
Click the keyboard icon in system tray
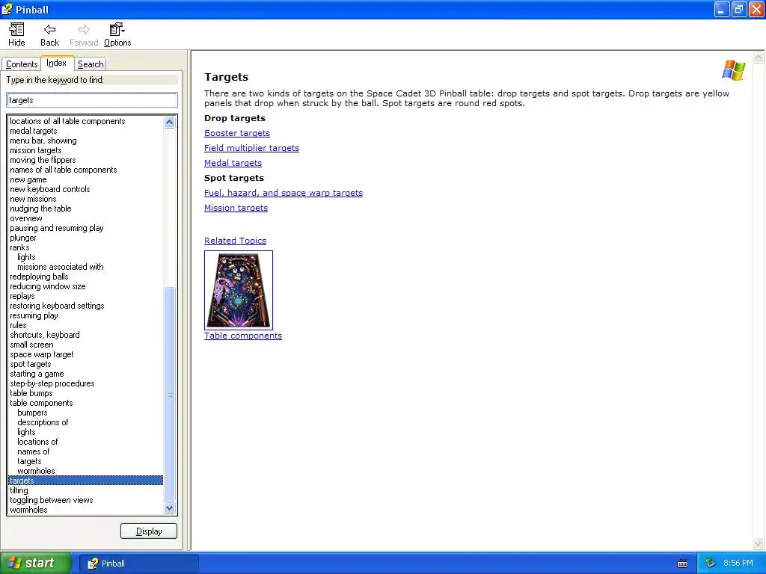coord(682,564)
